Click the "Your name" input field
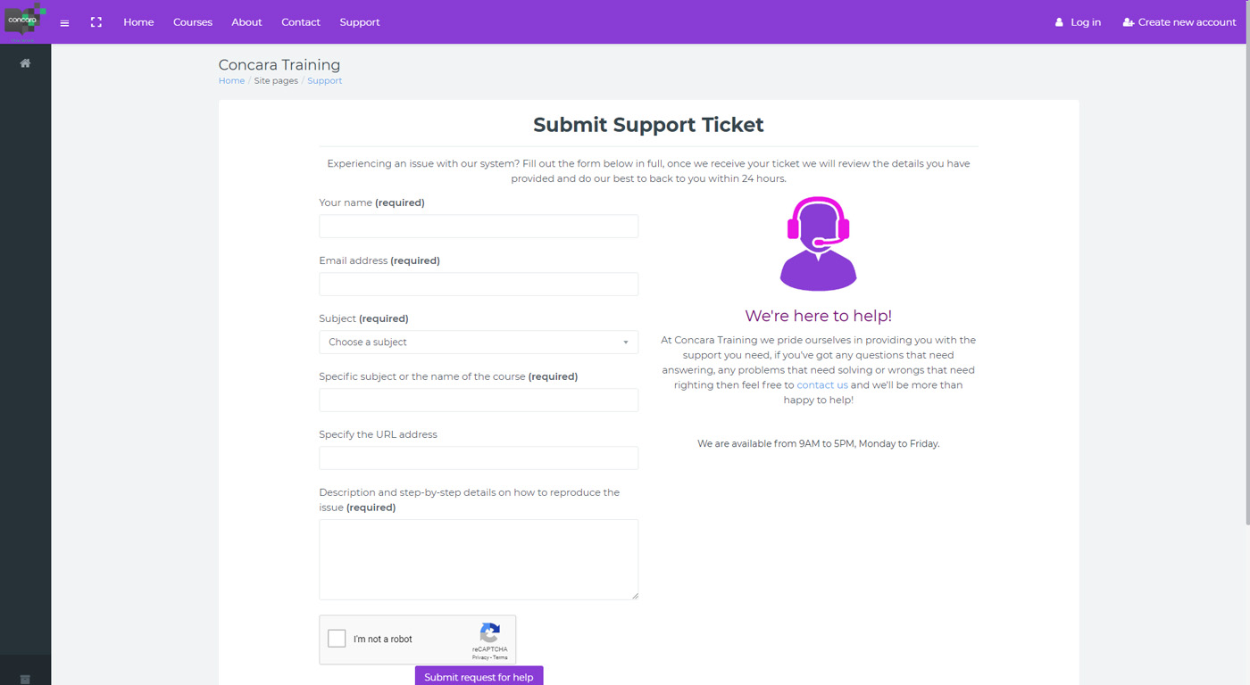Image resolution: width=1250 pixels, height=685 pixels. (x=479, y=227)
